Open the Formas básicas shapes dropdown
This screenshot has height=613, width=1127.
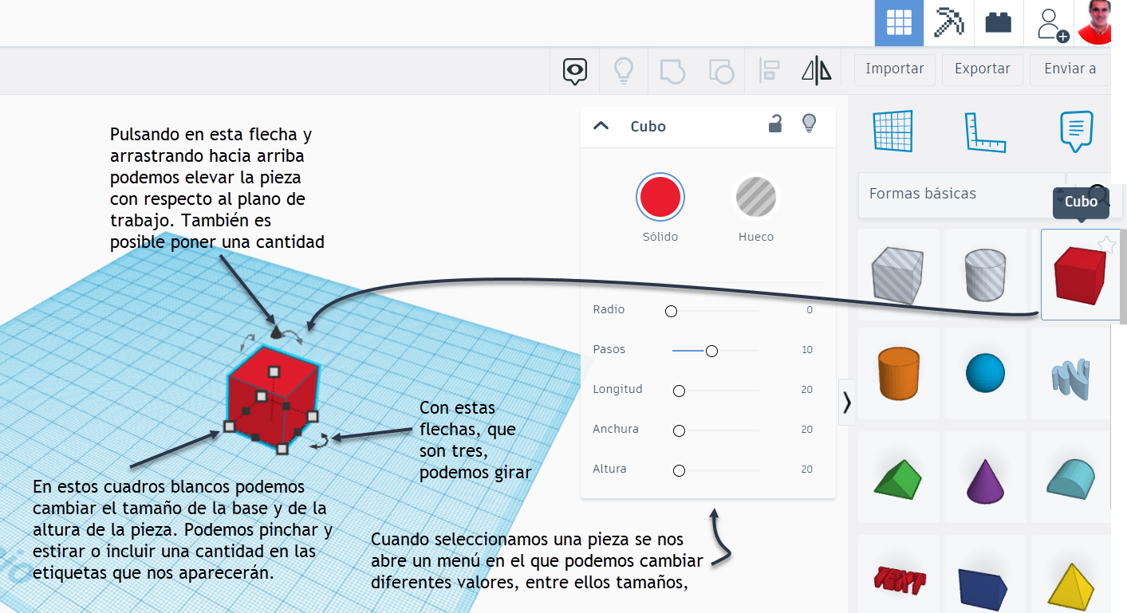coord(961,194)
